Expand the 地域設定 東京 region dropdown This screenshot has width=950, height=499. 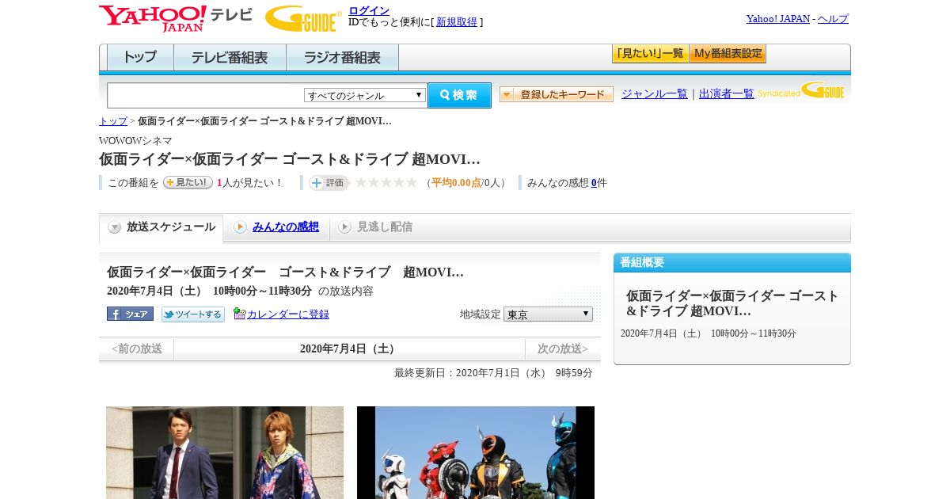[x=548, y=314]
